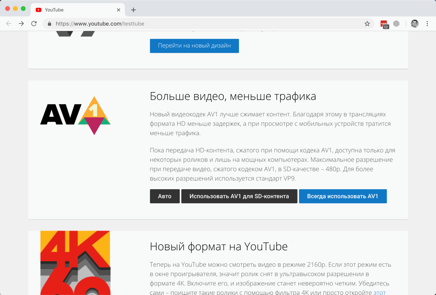Image resolution: width=436 pixels, height=295 pixels.
Task: Click the macOS green fullscreen button
Action: point(24,9)
